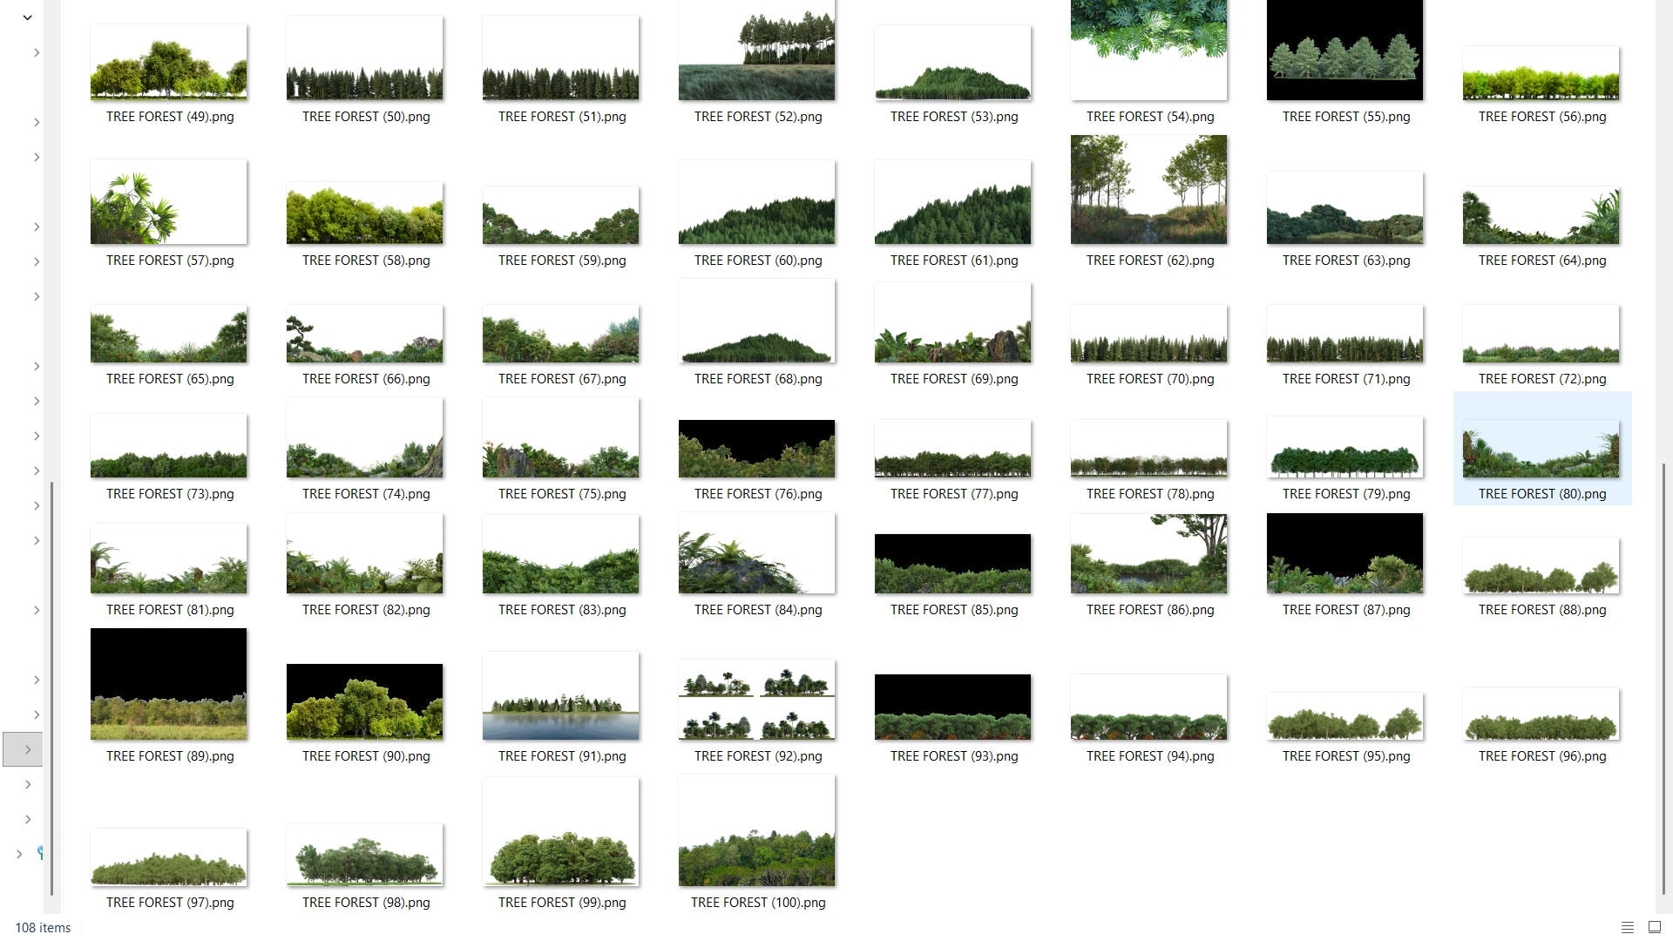Select TREE FOREST (62).png file icon
Viewport: 1673px width, 941px height.
click(x=1148, y=190)
